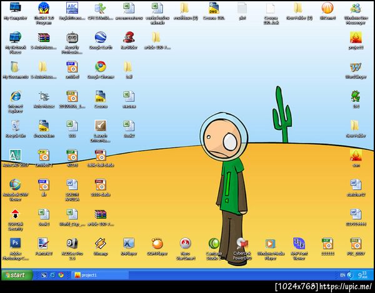Click the taskbar clock

(x=362, y=275)
